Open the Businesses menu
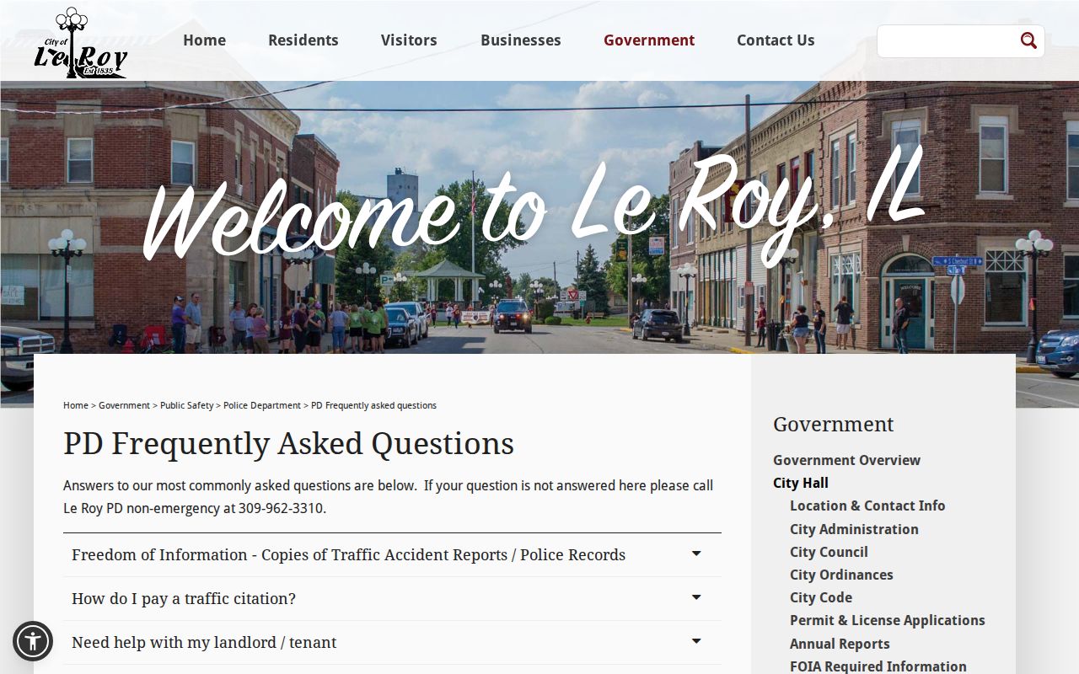This screenshot has width=1079, height=674. click(521, 40)
